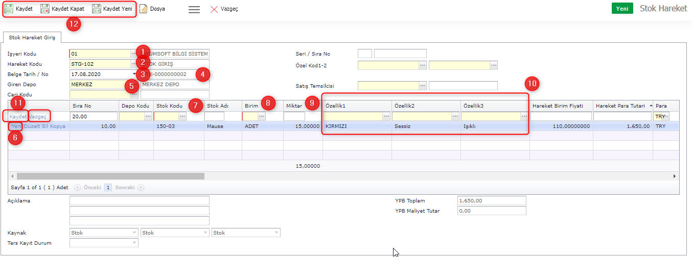Click Hareket Birim Fiyati entry input
The width and height of the screenshot is (692, 257).
click(561, 116)
